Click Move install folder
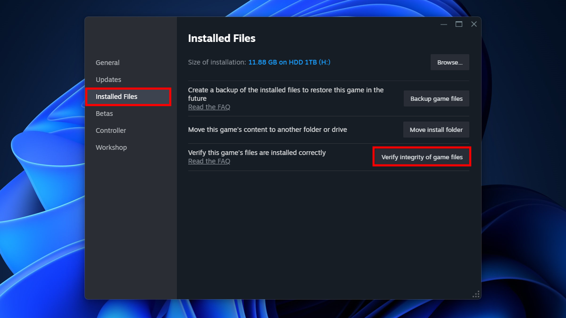The image size is (566, 318). coord(436,130)
